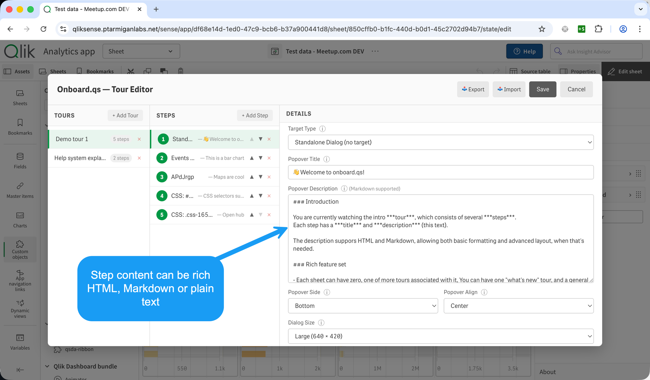Click the Save button

tap(542, 89)
